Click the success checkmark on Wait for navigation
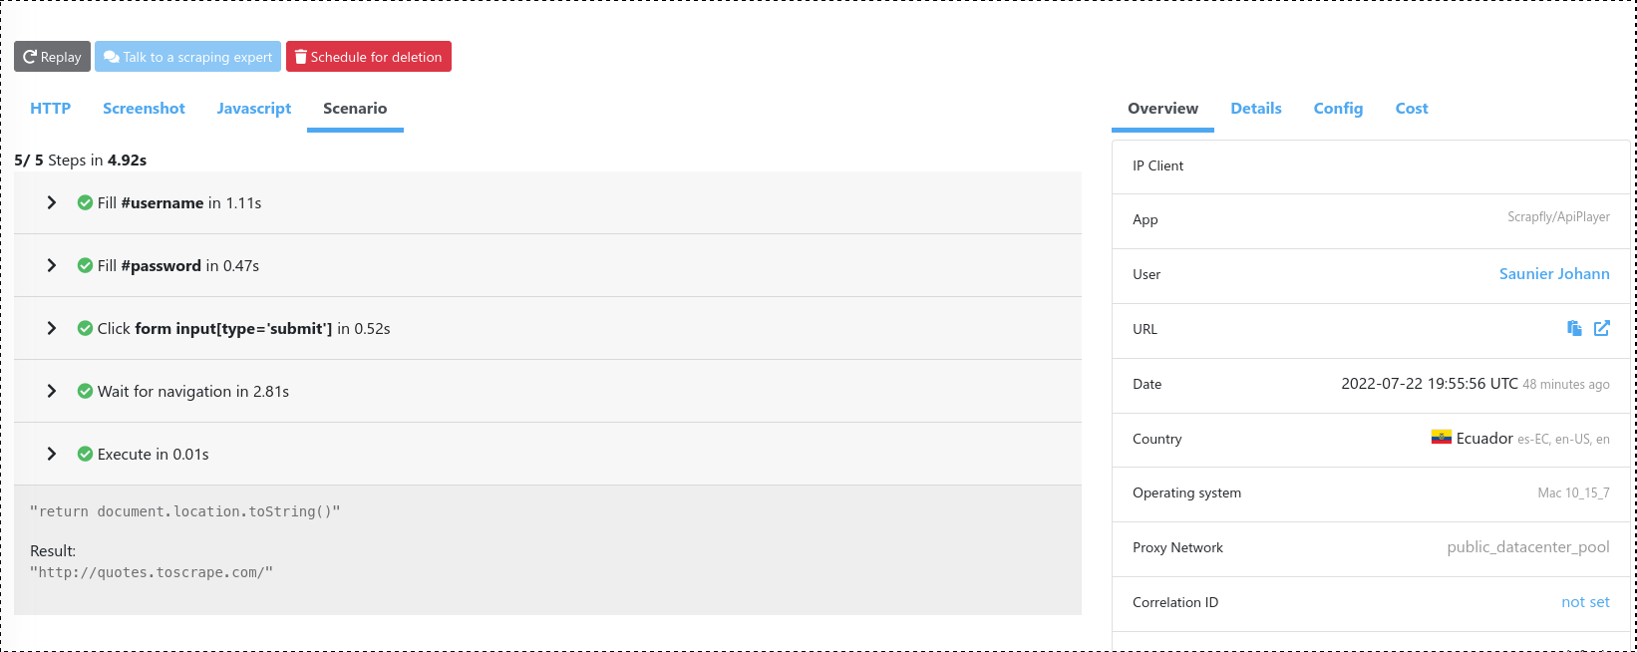 (85, 391)
